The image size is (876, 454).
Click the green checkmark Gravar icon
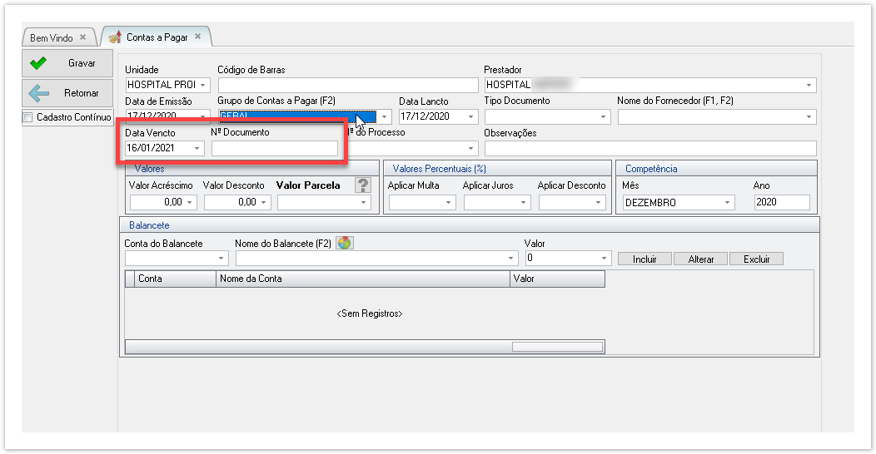(38, 63)
